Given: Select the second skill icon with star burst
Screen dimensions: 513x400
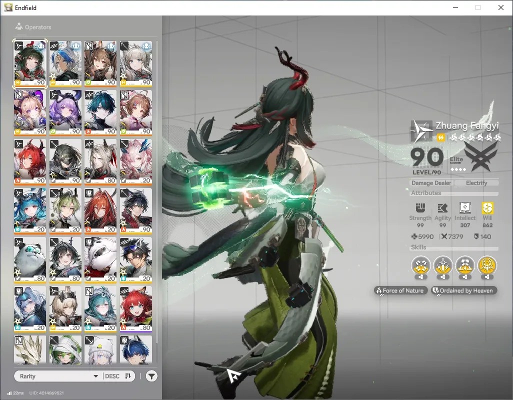Looking at the screenshot, I should pyautogui.click(x=442, y=266).
